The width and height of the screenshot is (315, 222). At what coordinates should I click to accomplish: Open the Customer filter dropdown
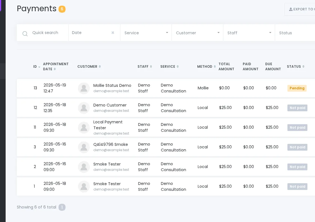tap(197, 33)
